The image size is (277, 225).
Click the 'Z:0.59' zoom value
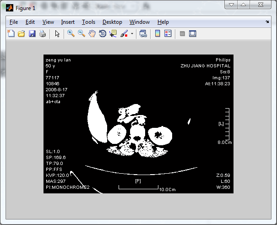click(x=223, y=176)
